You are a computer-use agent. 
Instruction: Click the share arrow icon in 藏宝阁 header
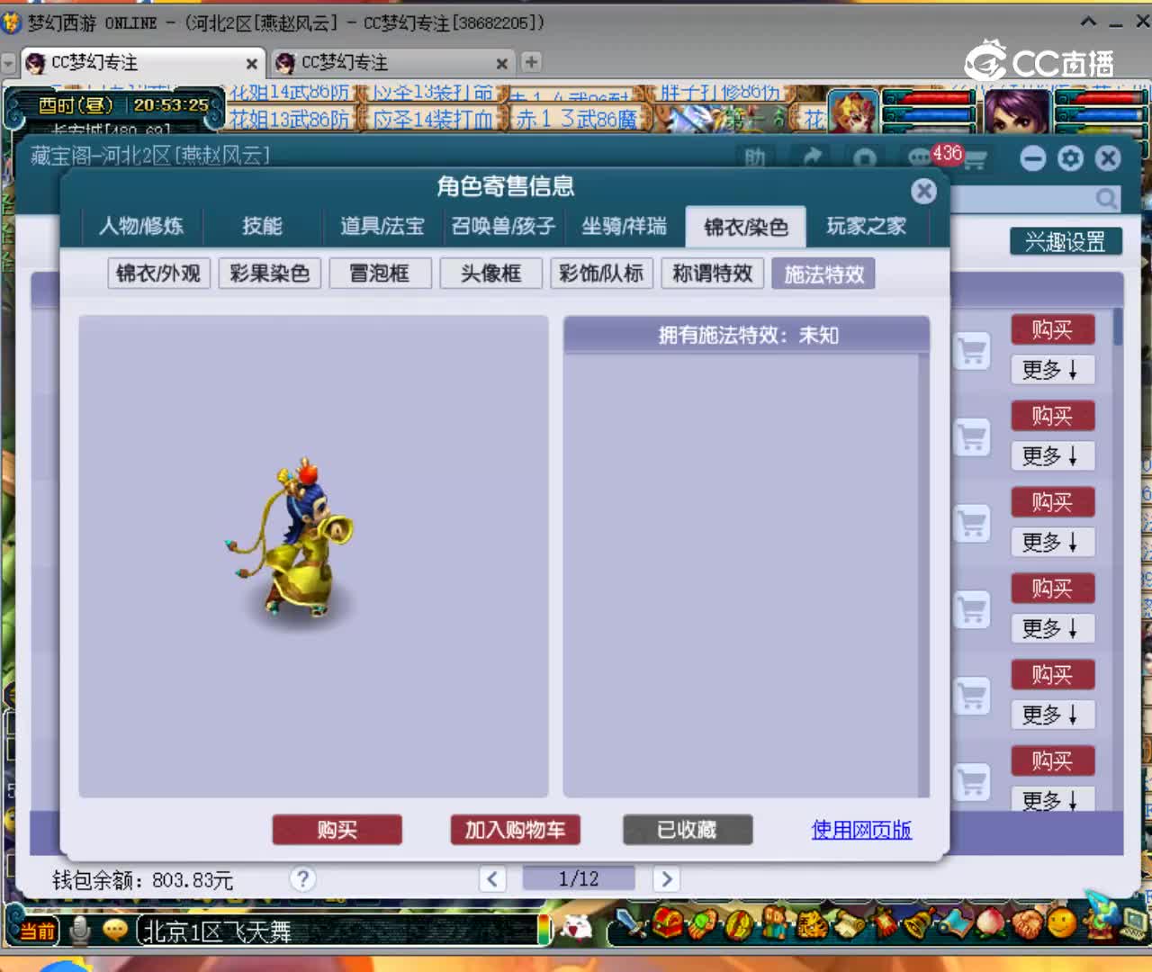pos(812,157)
